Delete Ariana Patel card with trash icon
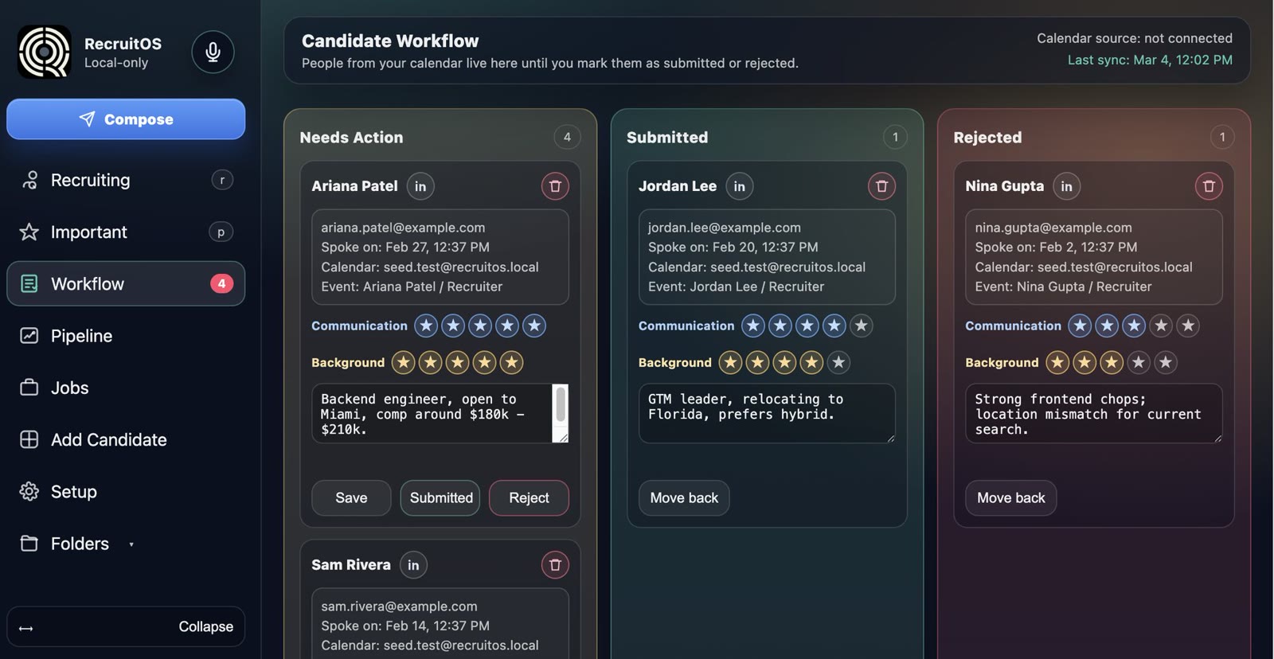The height and width of the screenshot is (659, 1274). click(x=555, y=186)
